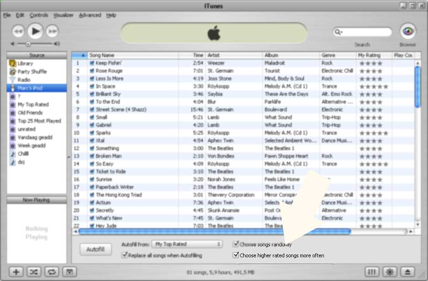Click the low volume speaker icon
This screenshot has width=428, height=281.
point(13,44)
